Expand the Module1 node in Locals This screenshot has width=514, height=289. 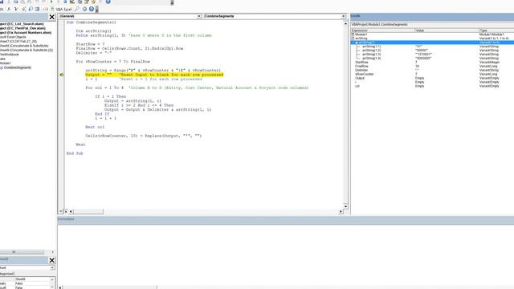point(353,35)
